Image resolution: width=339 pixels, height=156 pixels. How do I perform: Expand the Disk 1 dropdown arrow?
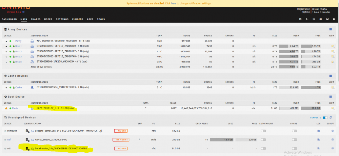coord(6,46)
